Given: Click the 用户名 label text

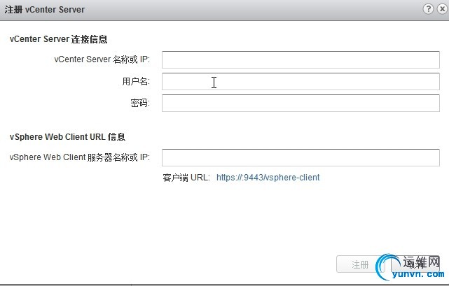Looking at the screenshot, I should [x=136, y=82].
